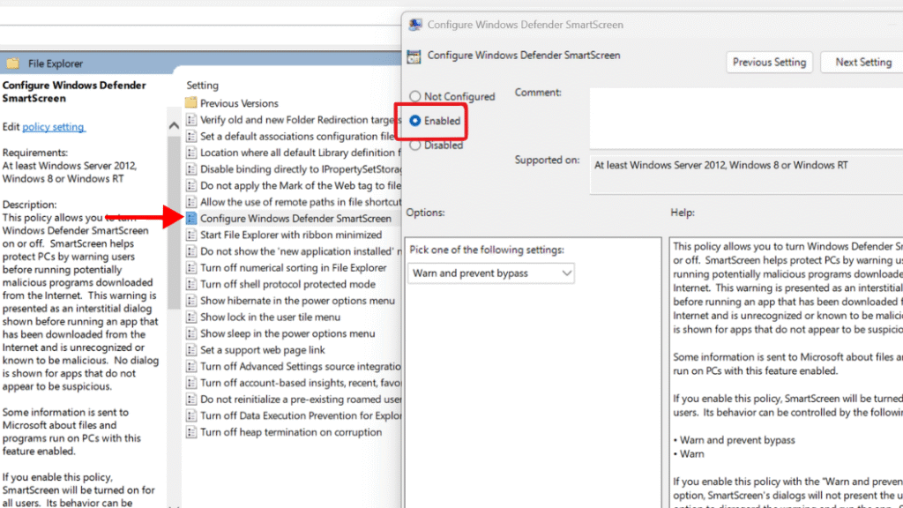Go to the Next Setting
The width and height of the screenshot is (903, 508).
click(x=863, y=63)
